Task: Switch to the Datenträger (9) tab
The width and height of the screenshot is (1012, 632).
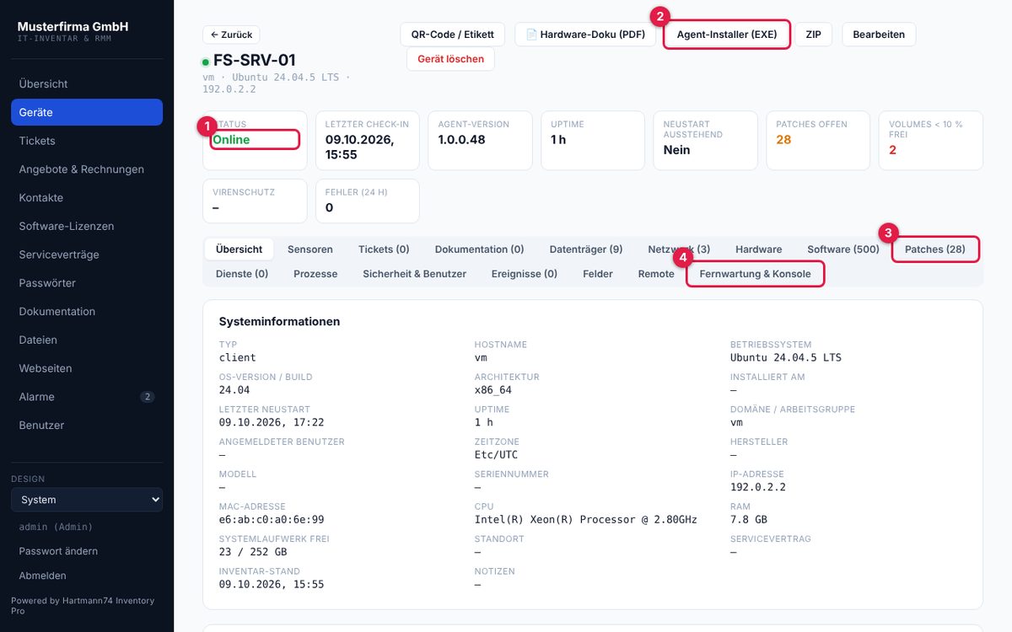Action: (586, 249)
